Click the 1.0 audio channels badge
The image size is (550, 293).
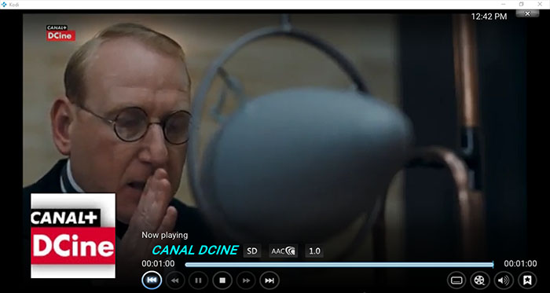pyautogui.click(x=314, y=251)
